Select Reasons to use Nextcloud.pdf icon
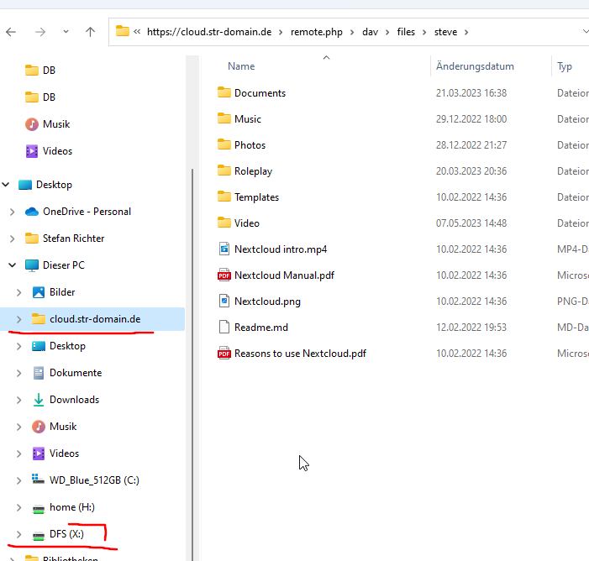 point(224,353)
